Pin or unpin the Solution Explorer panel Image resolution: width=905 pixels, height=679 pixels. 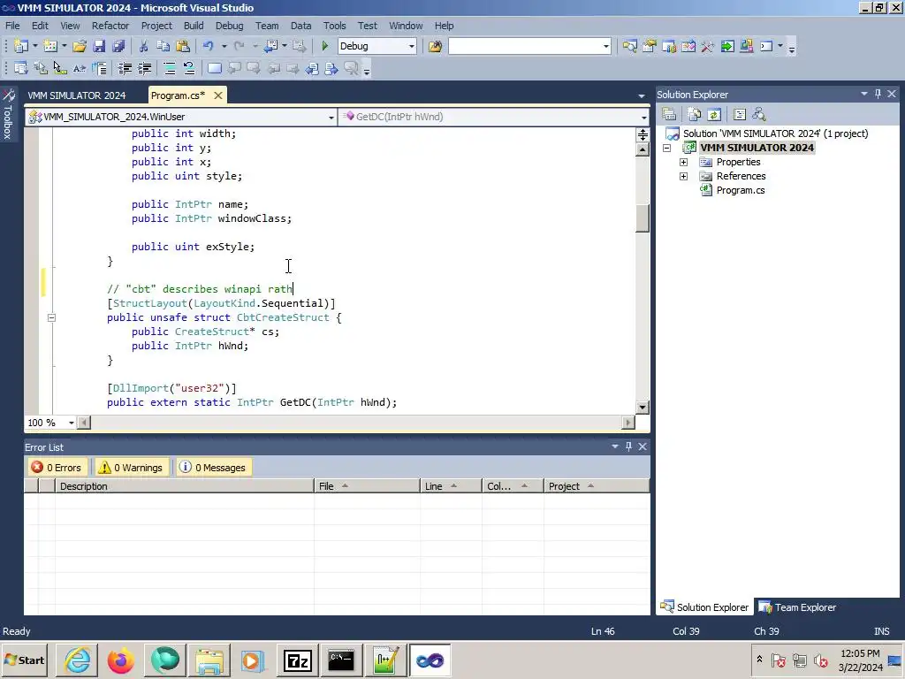(878, 94)
